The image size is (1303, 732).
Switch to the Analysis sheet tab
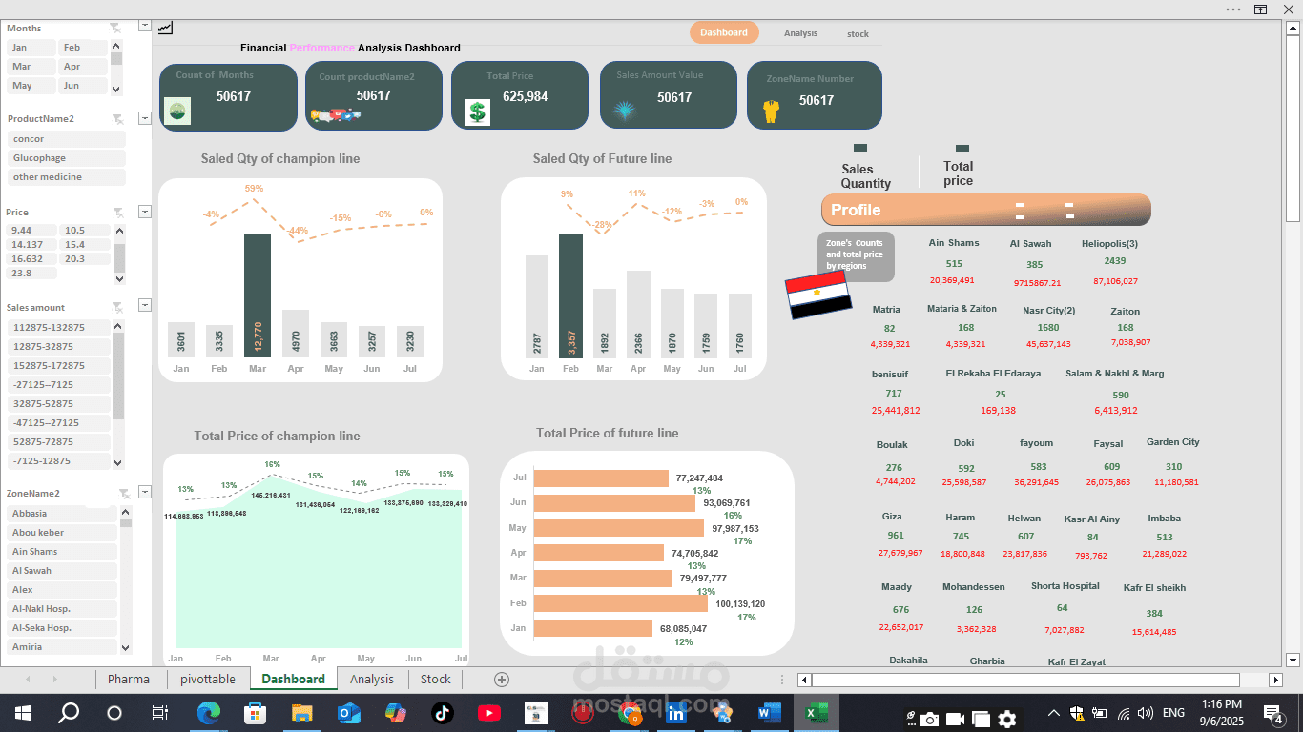coord(372,679)
